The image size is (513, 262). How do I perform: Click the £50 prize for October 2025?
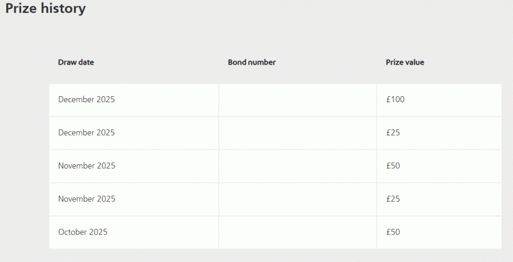pos(393,232)
